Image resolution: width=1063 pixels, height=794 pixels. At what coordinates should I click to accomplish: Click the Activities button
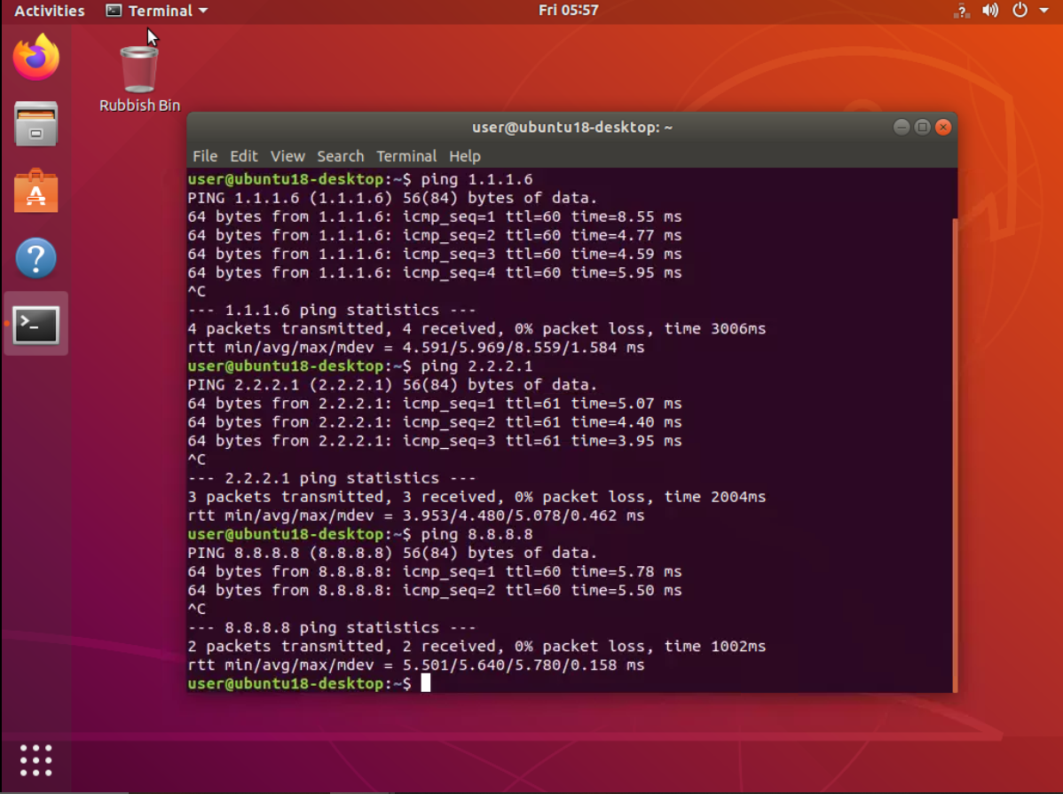50,11
